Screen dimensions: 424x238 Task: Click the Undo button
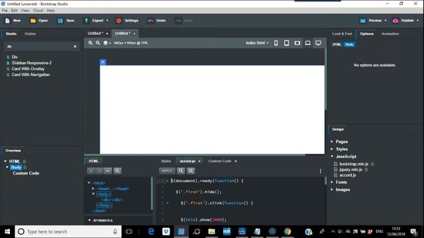click(156, 20)
